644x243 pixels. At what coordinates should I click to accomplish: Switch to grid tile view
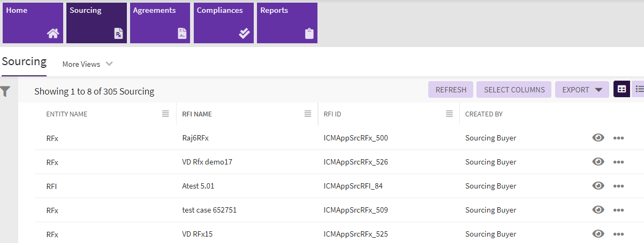622,90
